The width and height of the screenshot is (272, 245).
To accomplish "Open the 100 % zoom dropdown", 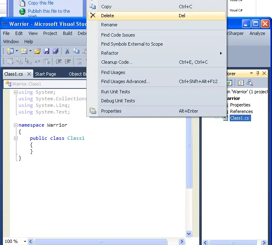I will click(x=25, y=241).
